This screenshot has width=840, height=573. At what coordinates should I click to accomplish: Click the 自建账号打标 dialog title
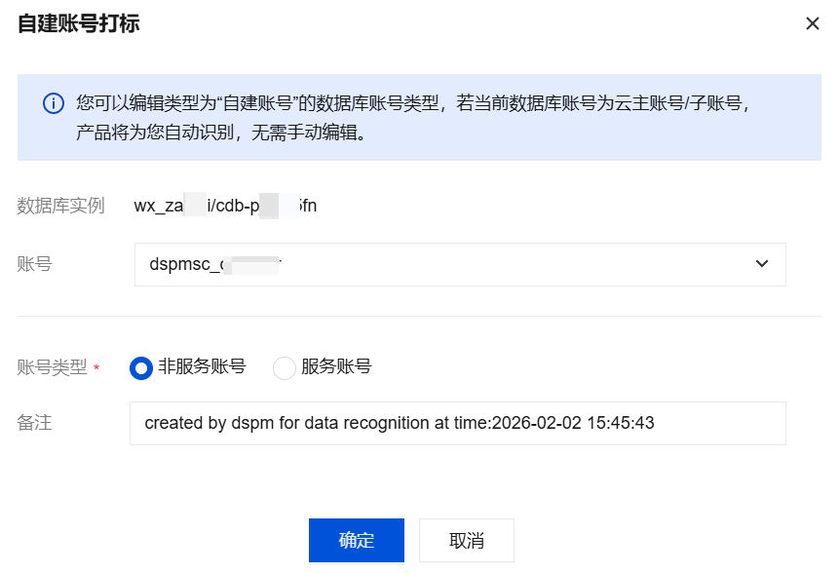tap(78, 24)
